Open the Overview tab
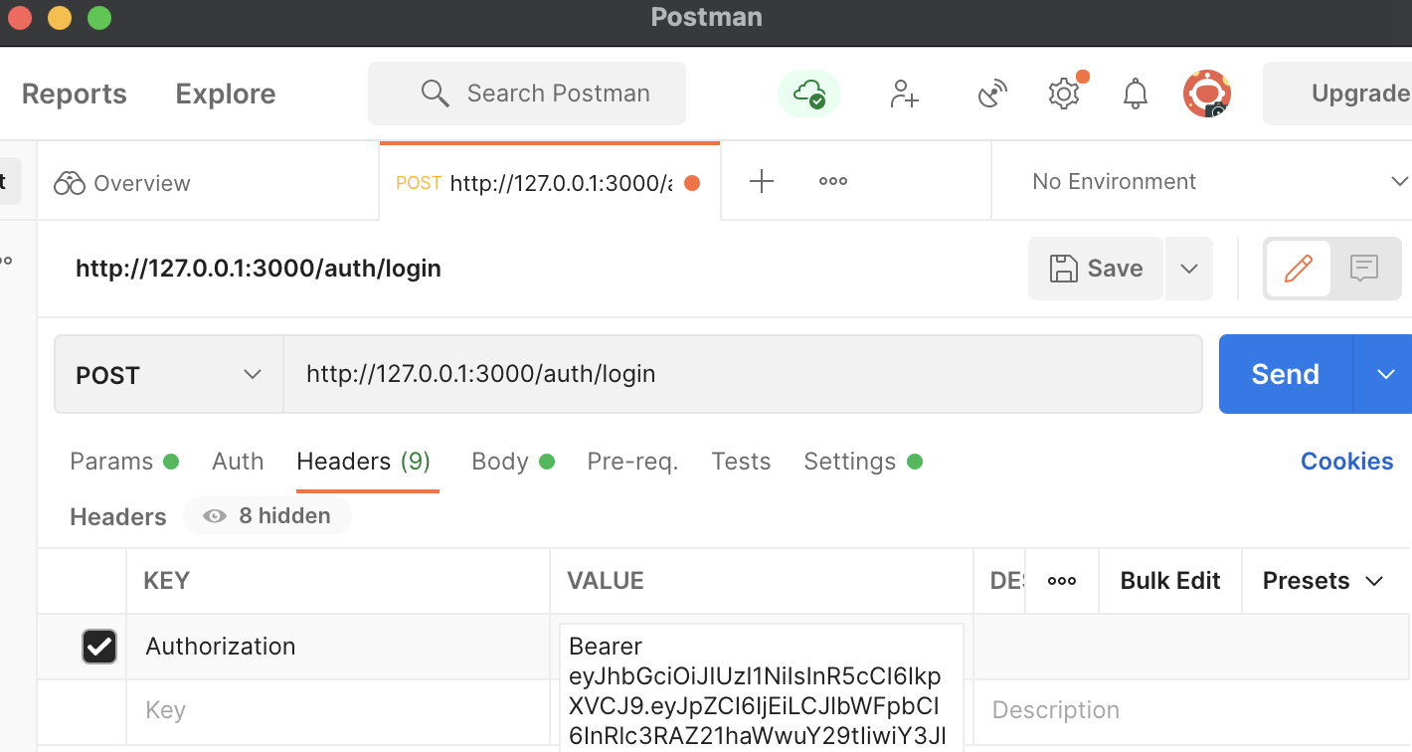Screen dimensions: 1412x752 coord(209,182)
